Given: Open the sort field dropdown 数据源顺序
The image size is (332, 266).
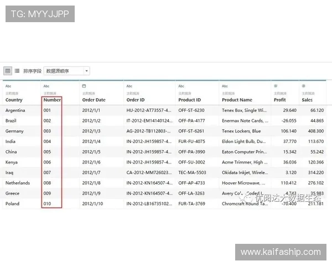Looking at the screenshot, I should pyautogui.click(x=67, y=71).
